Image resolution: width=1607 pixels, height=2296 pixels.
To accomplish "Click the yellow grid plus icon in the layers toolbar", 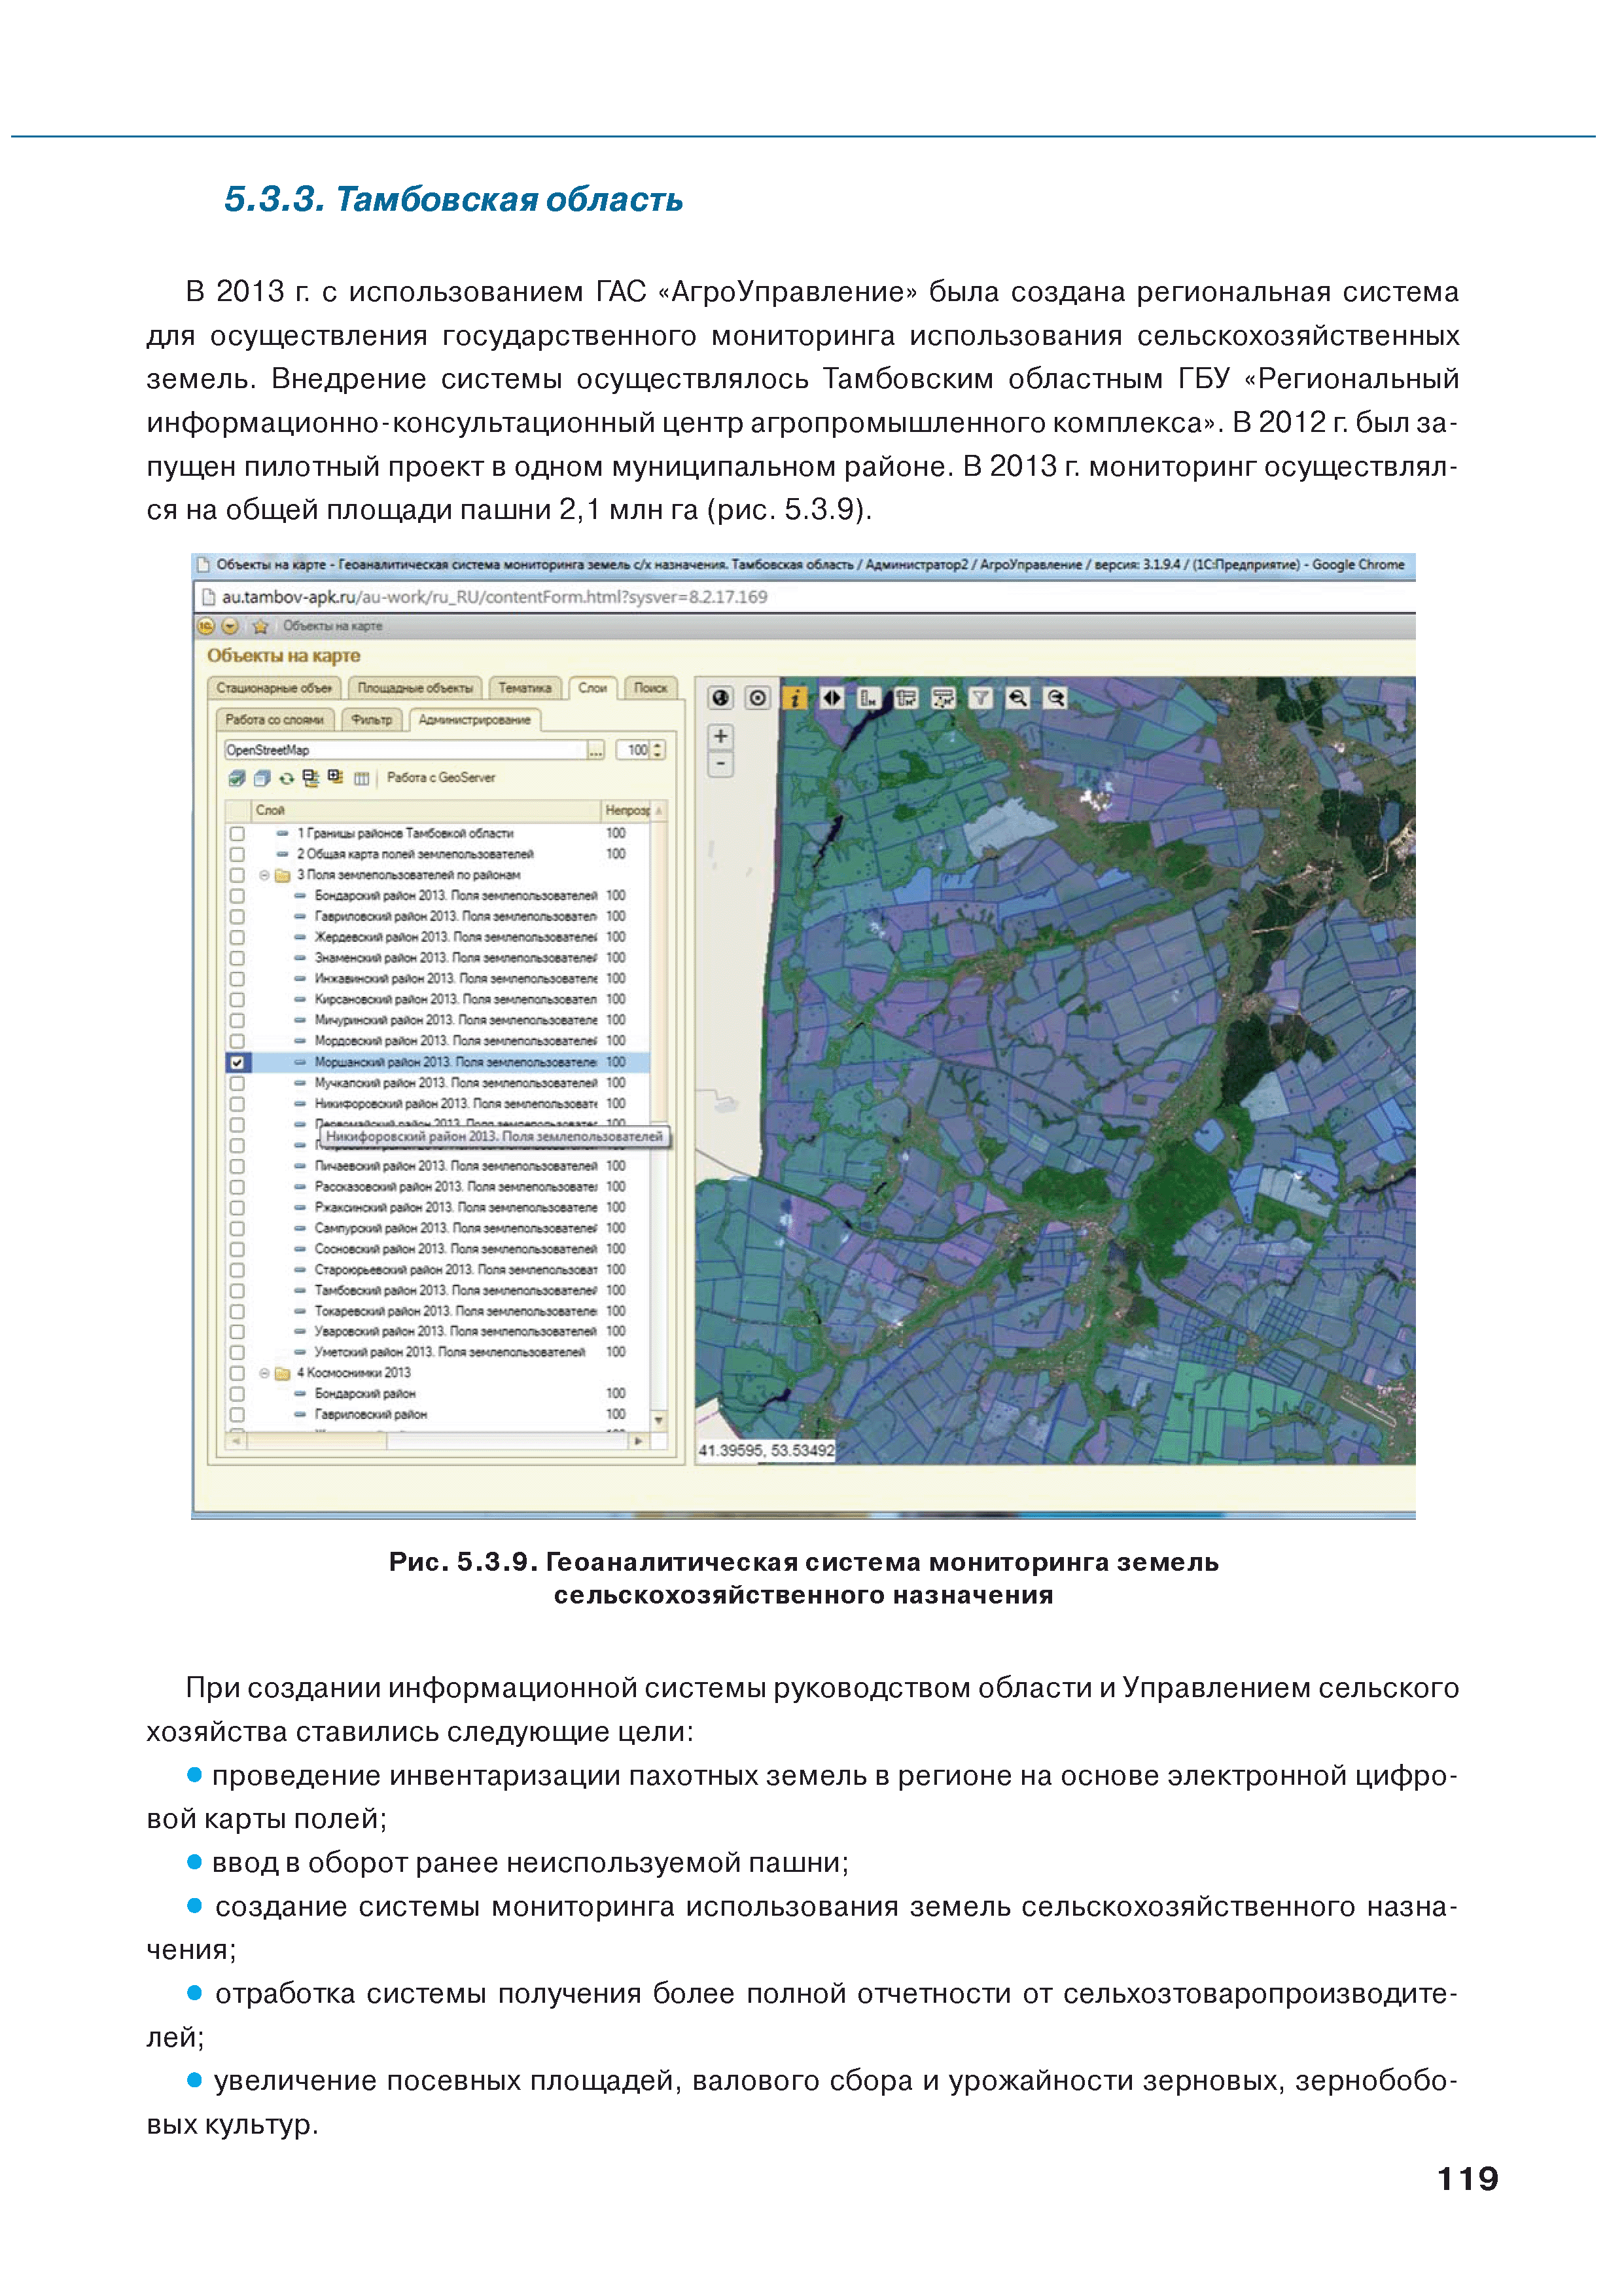I will click(335, 777).
